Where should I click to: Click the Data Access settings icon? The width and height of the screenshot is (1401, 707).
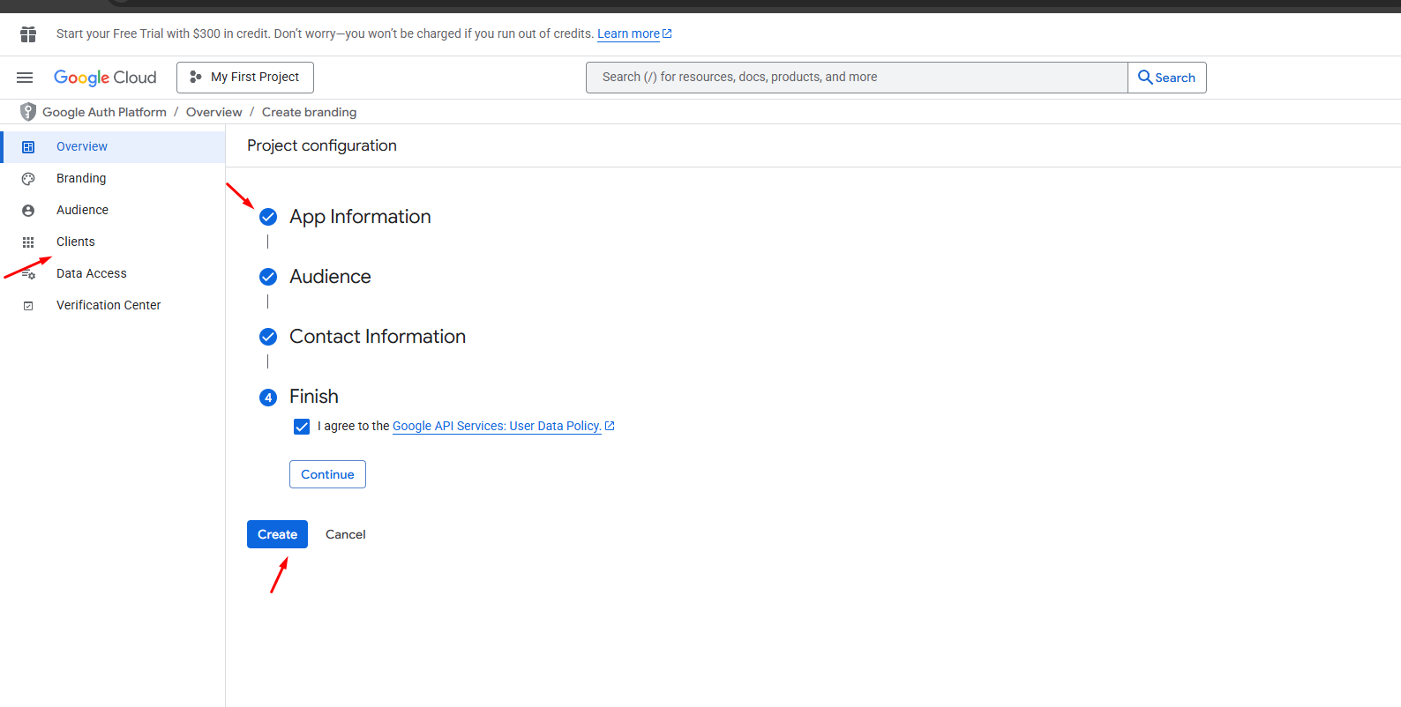[28, 274]
